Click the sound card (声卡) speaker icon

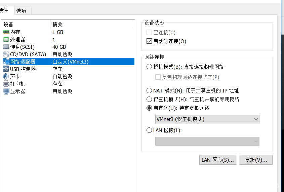pyautogui.click(x=6, y=77)
